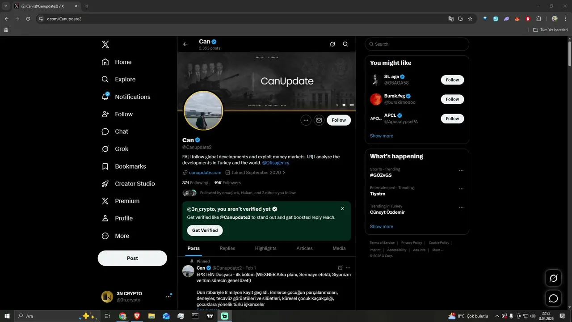Dismiss the get verified banner
Viewport: 572px width, 322px height.
343,208
